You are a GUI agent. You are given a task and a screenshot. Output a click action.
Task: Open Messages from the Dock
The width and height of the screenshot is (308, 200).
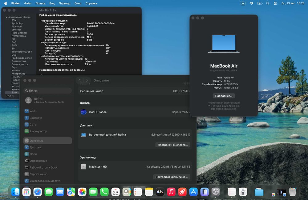49,192
